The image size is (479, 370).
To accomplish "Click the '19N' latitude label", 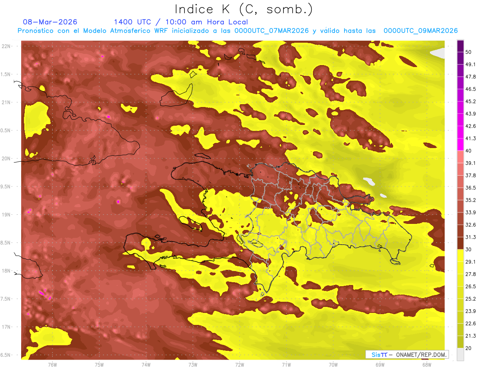I will click(x=7, y=215).
